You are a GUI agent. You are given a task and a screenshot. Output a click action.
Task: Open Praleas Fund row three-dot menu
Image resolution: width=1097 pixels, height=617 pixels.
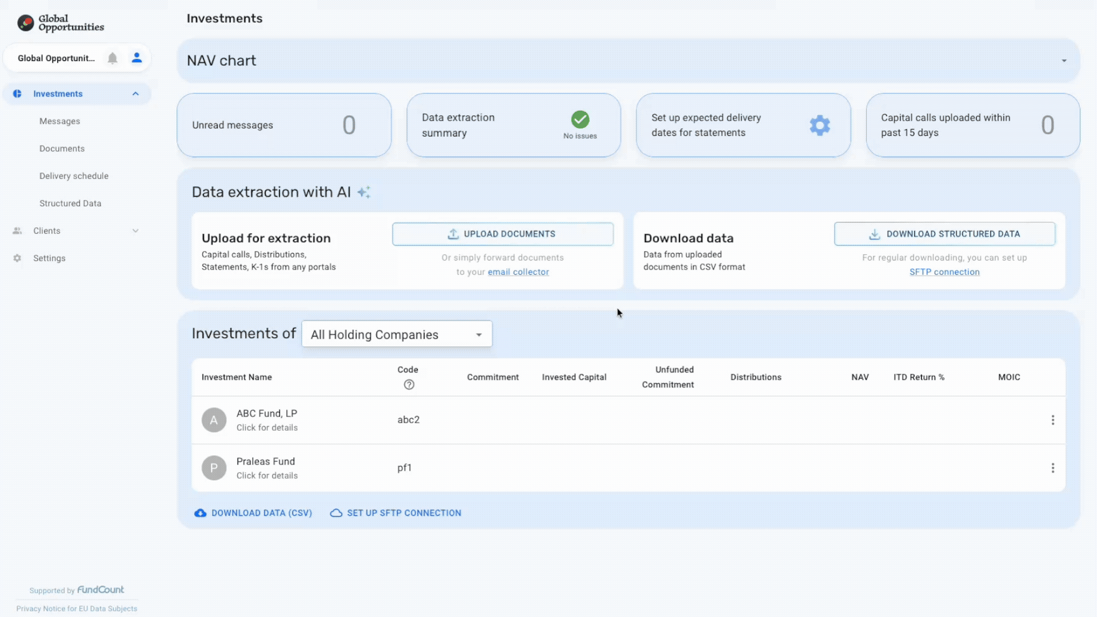point(1052,468)
